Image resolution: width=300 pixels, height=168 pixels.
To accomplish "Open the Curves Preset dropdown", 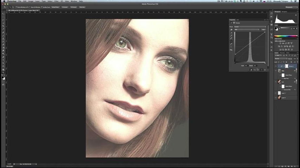I will (x=250, y=27).
